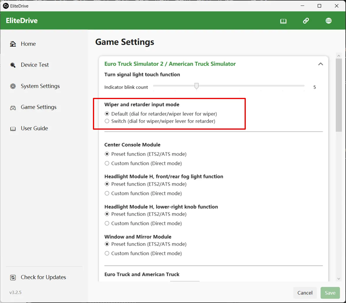Click the Game Settings page title
The image size is (346, 303).
point(125,42)
